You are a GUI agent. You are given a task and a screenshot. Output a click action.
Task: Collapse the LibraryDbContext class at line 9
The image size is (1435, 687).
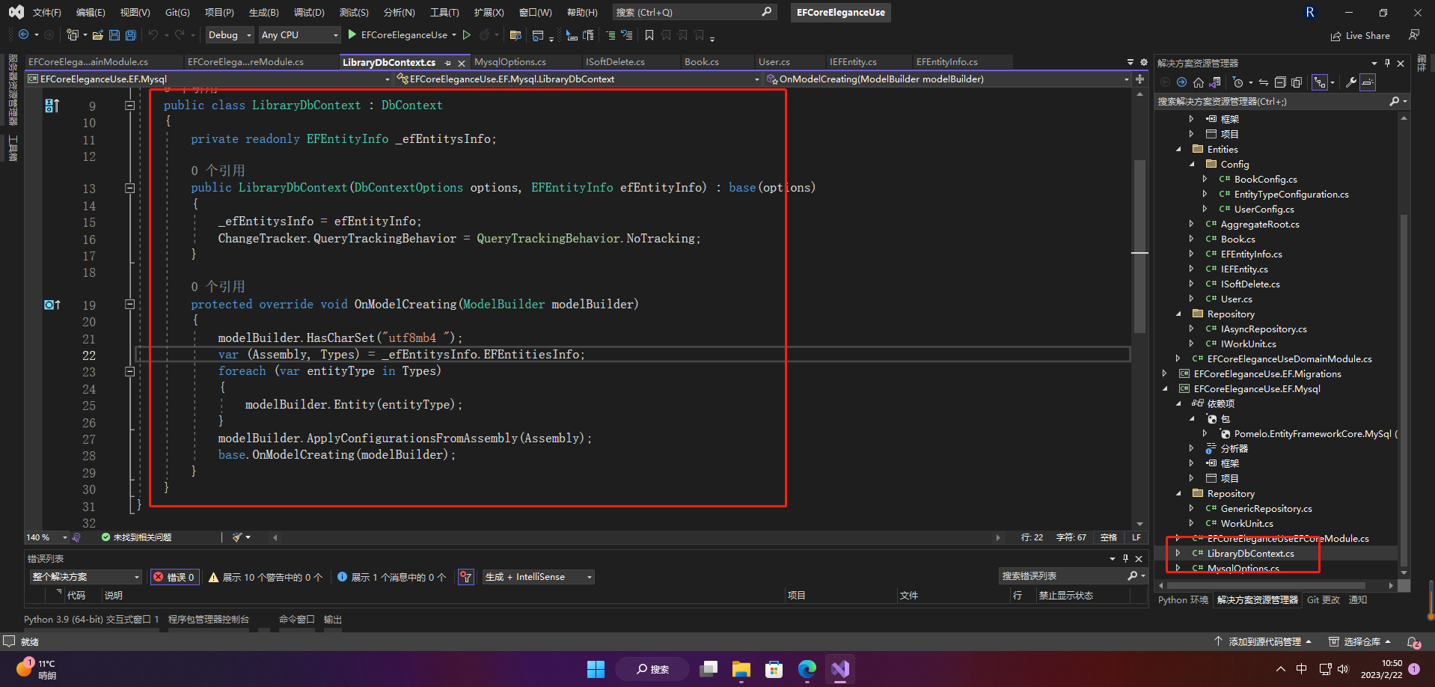pos(129,106)
